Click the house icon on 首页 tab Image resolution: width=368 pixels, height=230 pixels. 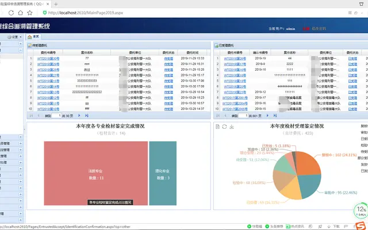(x=29, y=37)
